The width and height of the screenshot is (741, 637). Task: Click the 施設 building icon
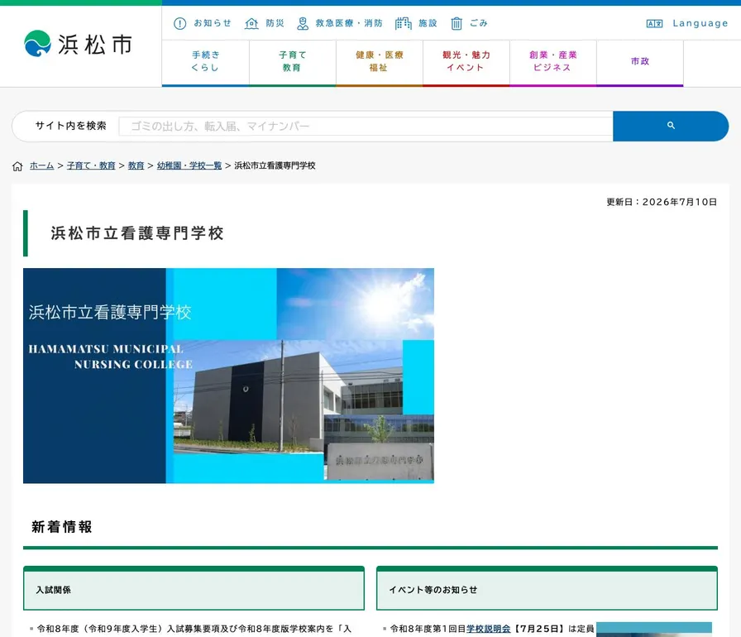pyautogui.click(x=403, y=23)
